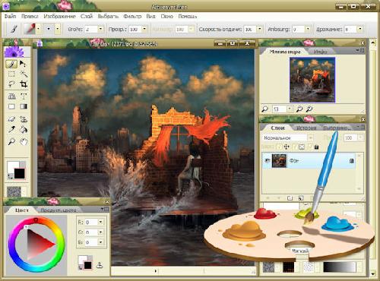Switch to the Инфо tab
Viewport: 380px width, 281px height.
(320, 52)
